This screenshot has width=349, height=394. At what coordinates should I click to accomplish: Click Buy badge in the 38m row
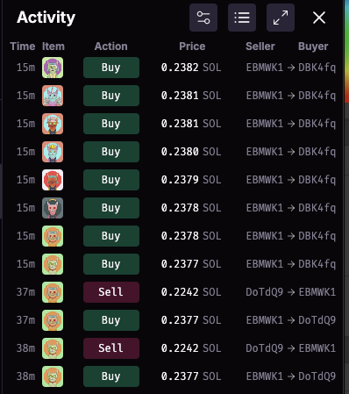point(111,376)
